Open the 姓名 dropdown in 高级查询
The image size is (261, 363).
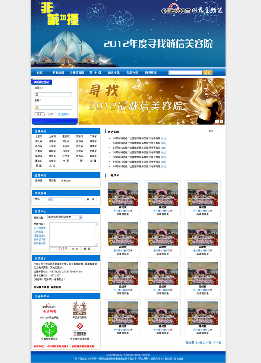pos(50,199)
